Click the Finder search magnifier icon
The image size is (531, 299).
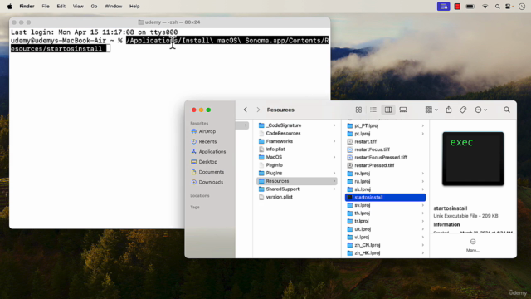(x=507, y=110)
